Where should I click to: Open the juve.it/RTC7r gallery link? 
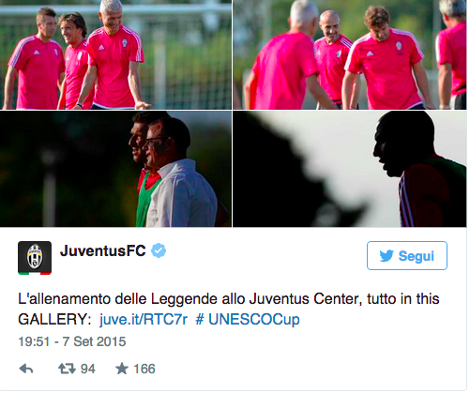[144, 321]
